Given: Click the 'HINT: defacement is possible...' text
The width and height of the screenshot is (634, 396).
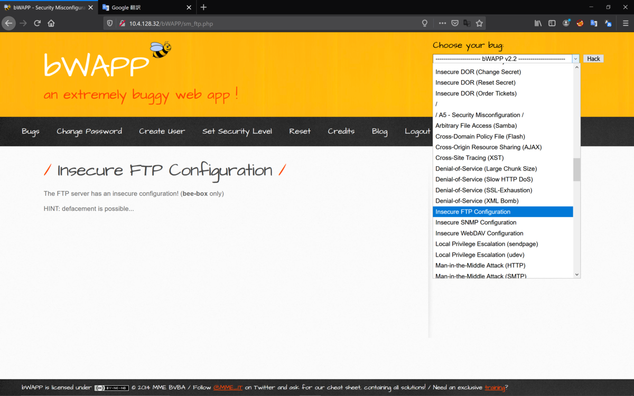Looking at the screenshot, I should pyautogui.click(x=89, y=209).
